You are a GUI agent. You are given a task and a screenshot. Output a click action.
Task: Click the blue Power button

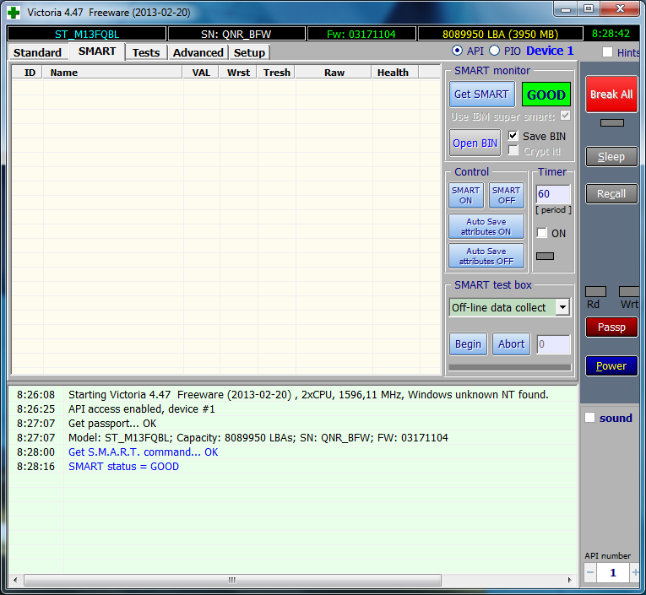[x=611, y=365]
